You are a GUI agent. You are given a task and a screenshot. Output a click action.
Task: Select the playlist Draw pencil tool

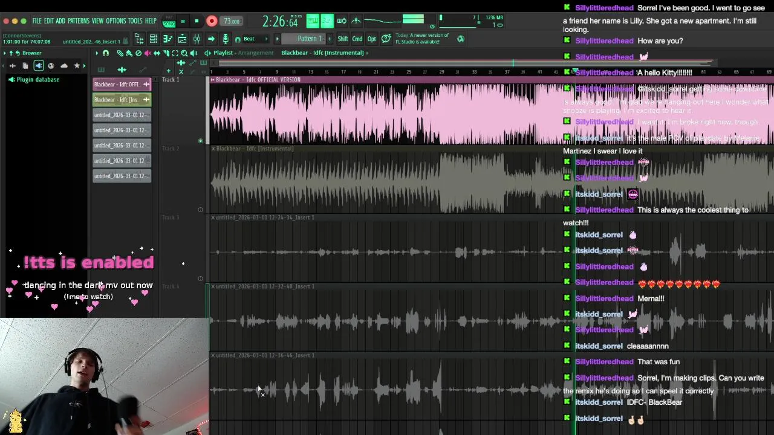[120, 53]
